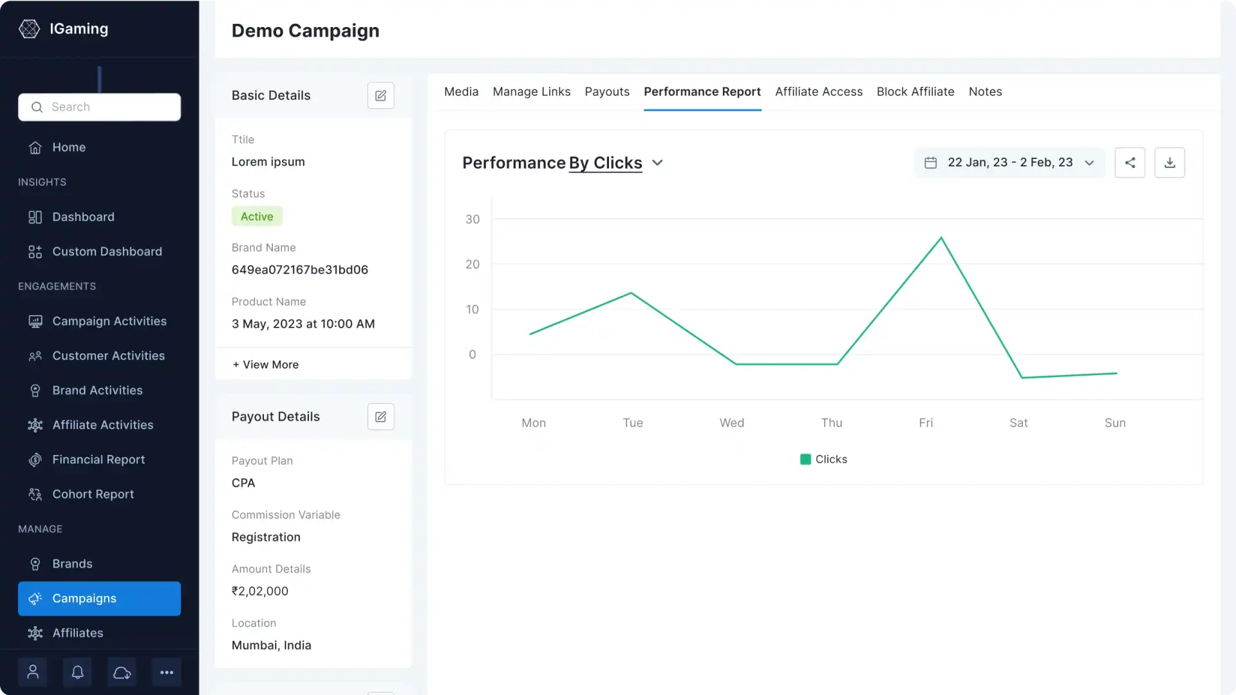The height and width of the screenshot is (695, 1236).
Task: Edit Payout Details with pencil icon
Action: tap(380, 417)
